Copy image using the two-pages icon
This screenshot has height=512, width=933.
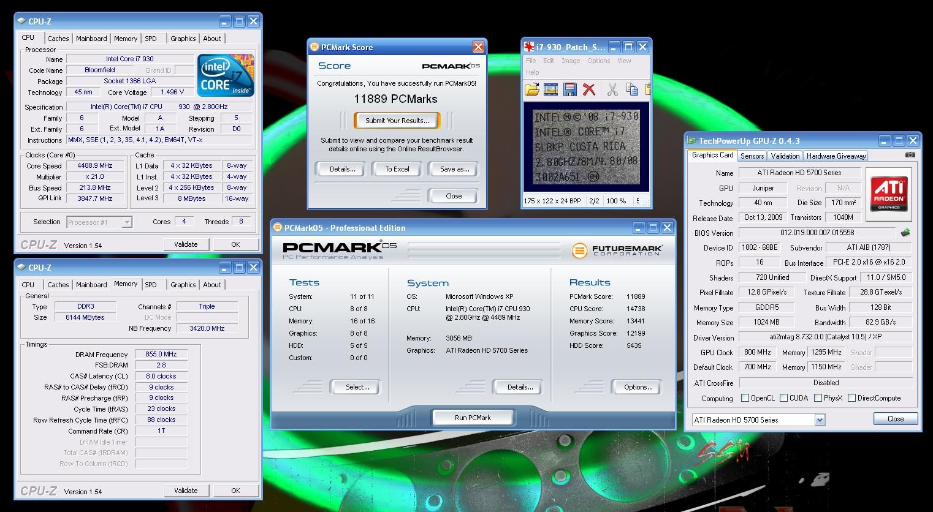pos(631,90)
